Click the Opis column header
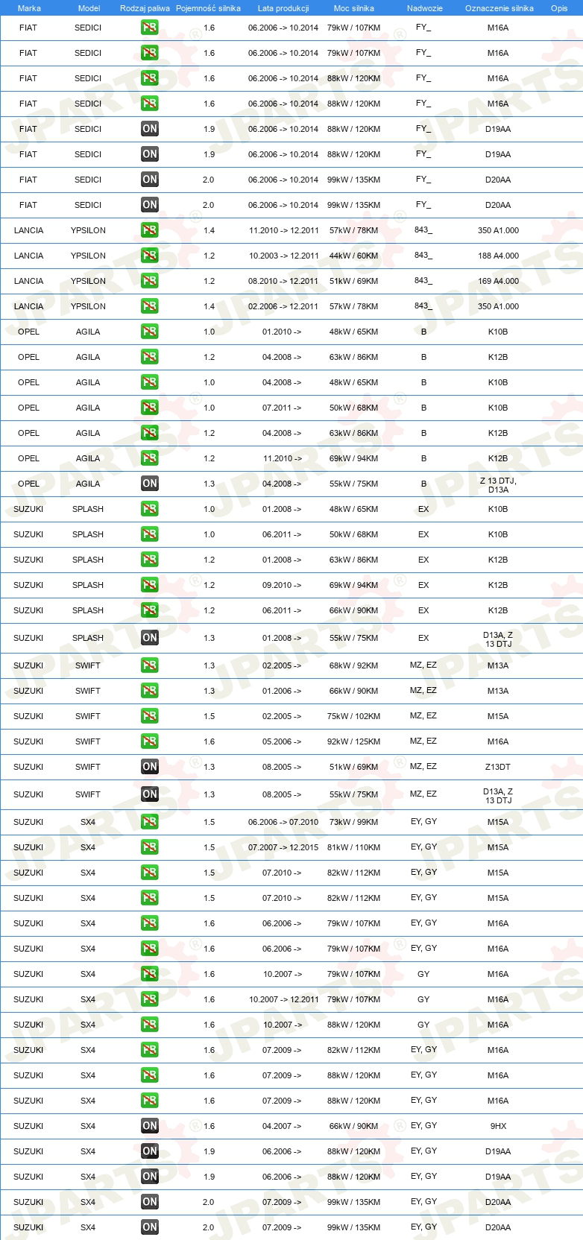The height and width of the screenshot is (1240, 583). pyautogui.click(x=559, y=8)
